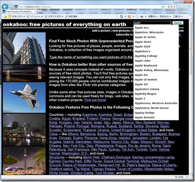The height and width of the screenshot is (182, 195).
Task: Open Favorites with the star icon at top right
Action: click(185, 7)
